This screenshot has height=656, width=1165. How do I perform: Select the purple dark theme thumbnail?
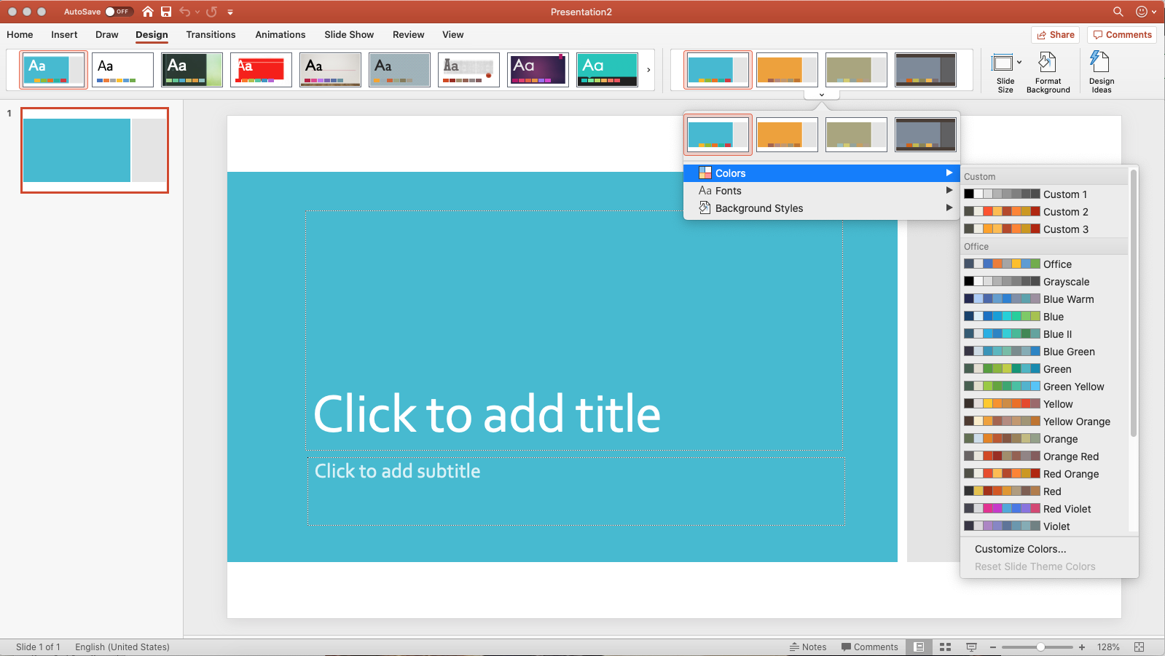click(x=538, y=70)
